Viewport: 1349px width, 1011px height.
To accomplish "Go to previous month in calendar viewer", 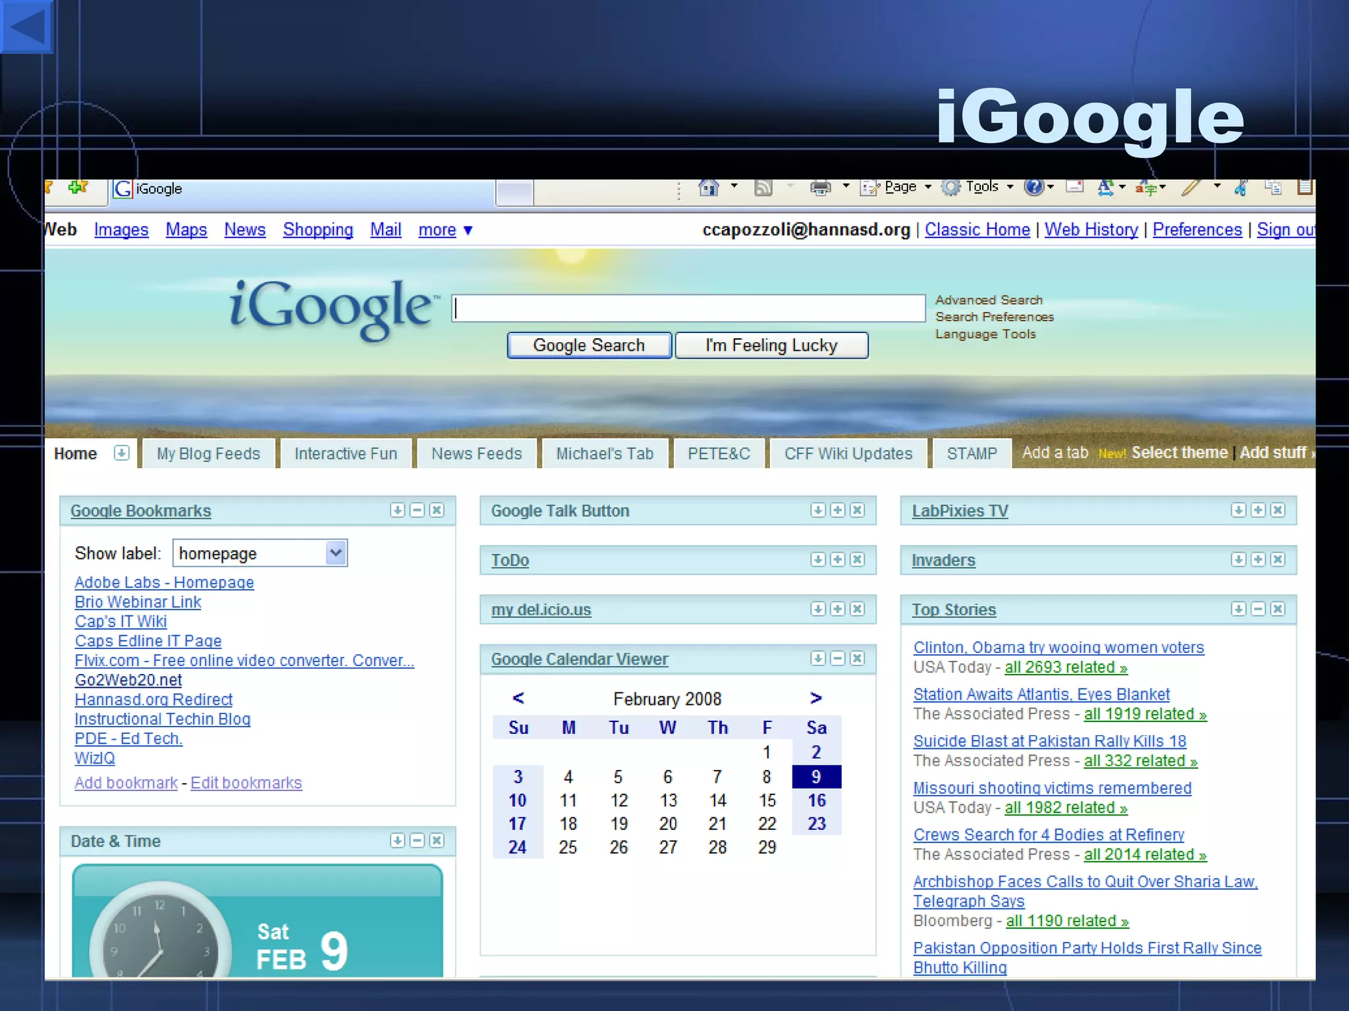I will (x=518, y=698).
